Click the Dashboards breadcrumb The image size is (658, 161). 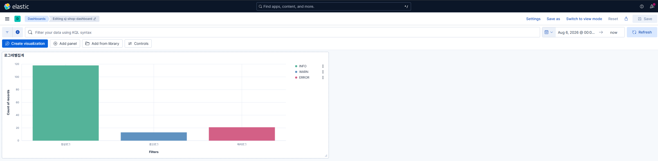(x=37, y=19)
